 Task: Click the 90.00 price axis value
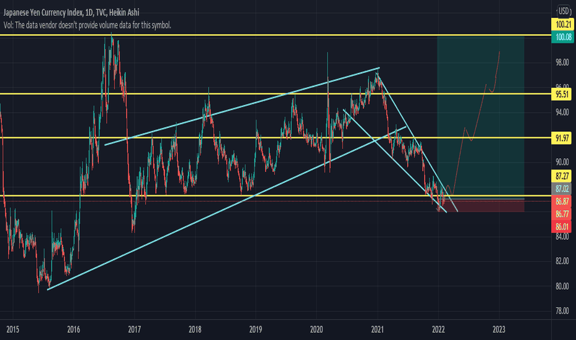click(x=562, y=162)
